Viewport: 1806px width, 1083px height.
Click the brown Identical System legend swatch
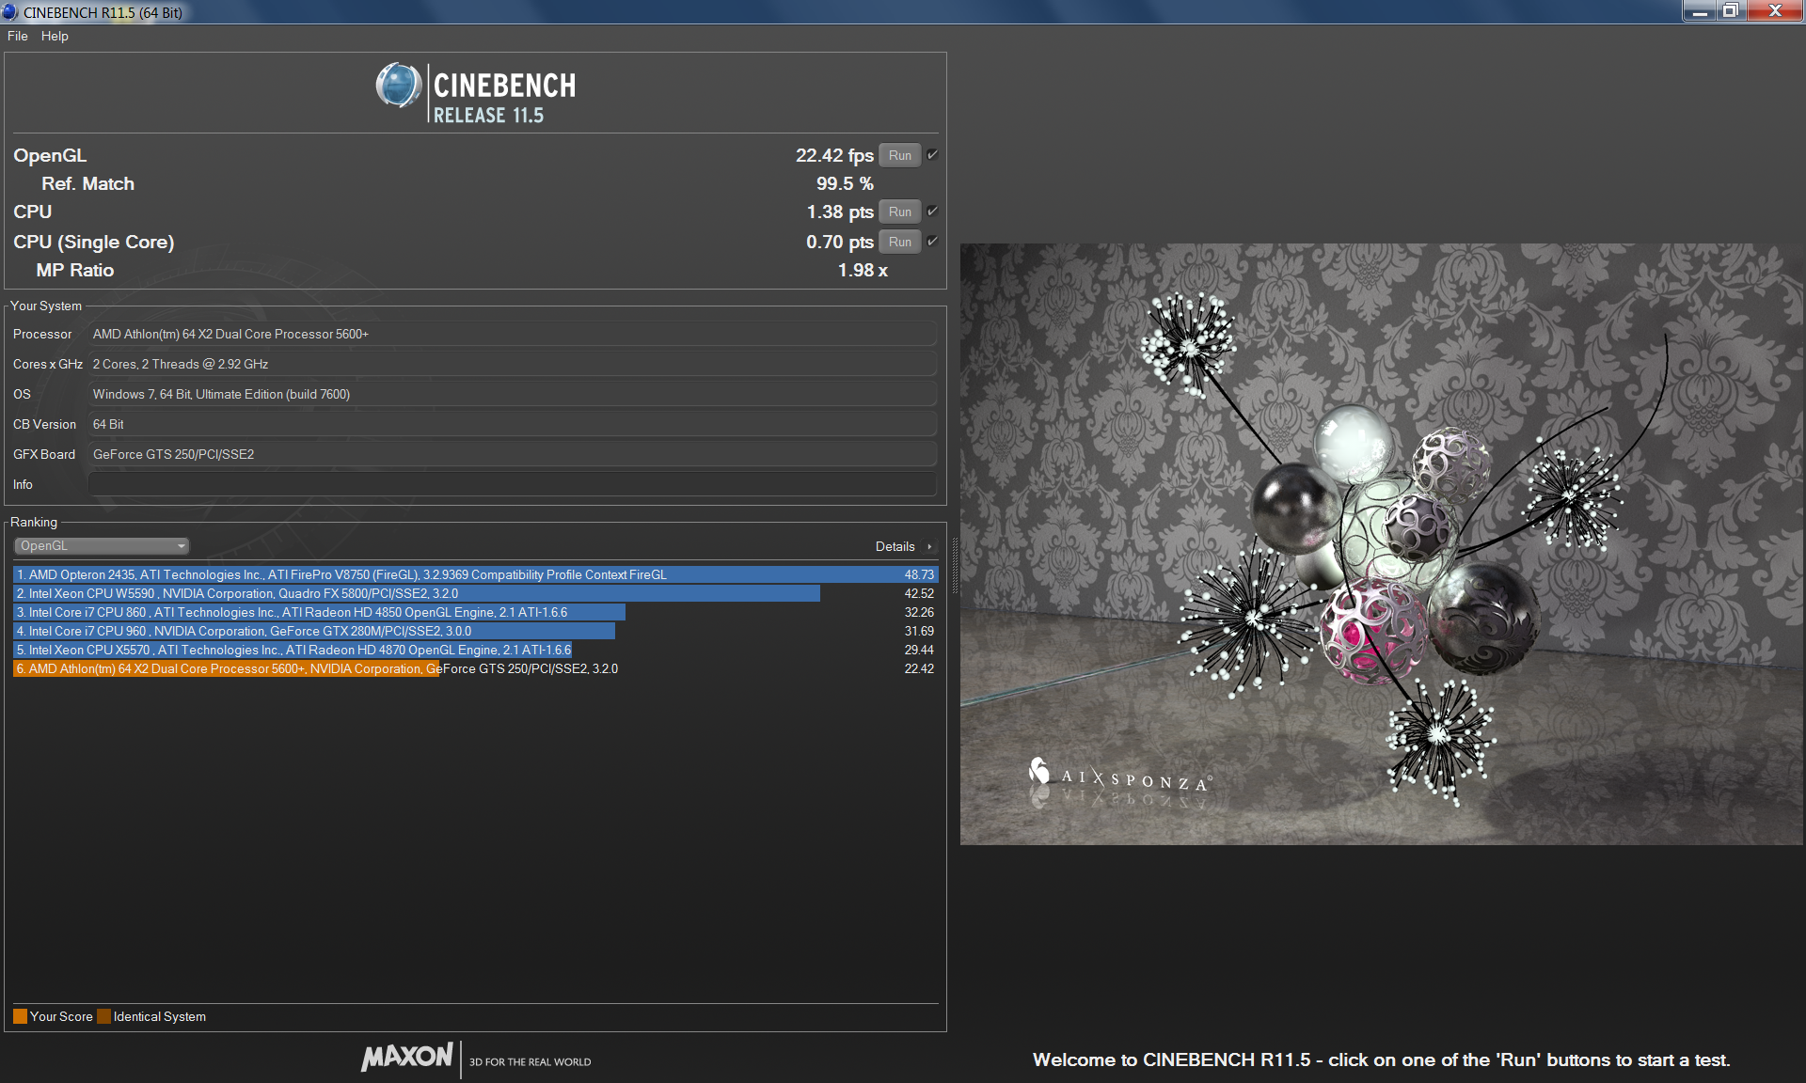pos(103,1016)
